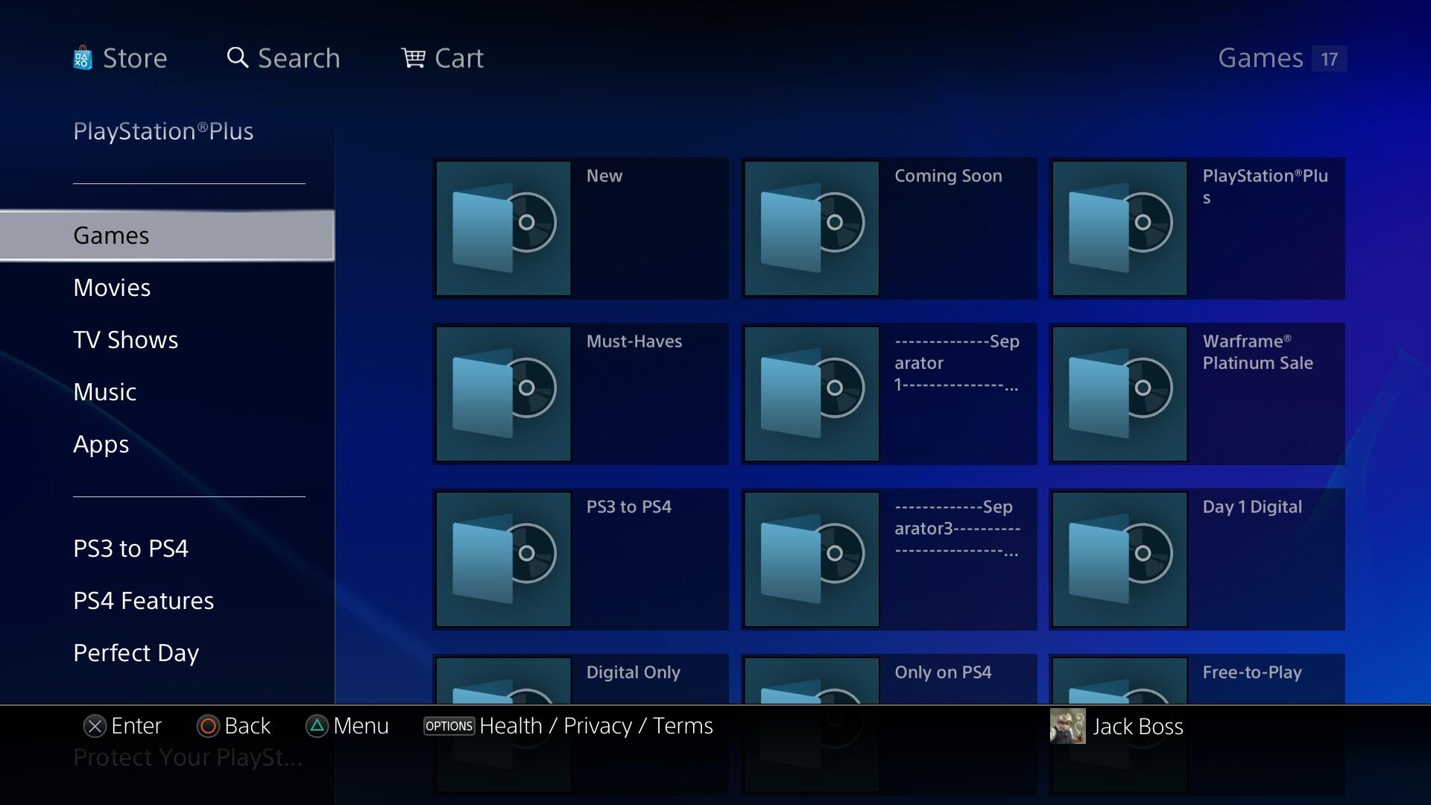Select PS4 Features in the sidebar

point(143,601)
